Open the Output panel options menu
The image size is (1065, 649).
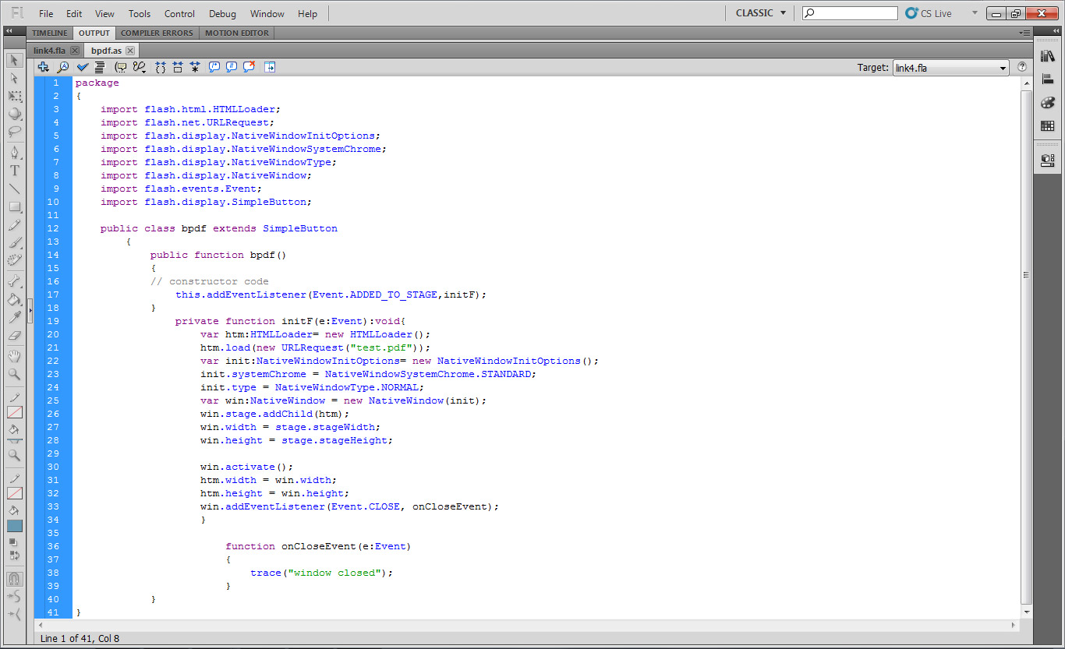click(1025, 33)
